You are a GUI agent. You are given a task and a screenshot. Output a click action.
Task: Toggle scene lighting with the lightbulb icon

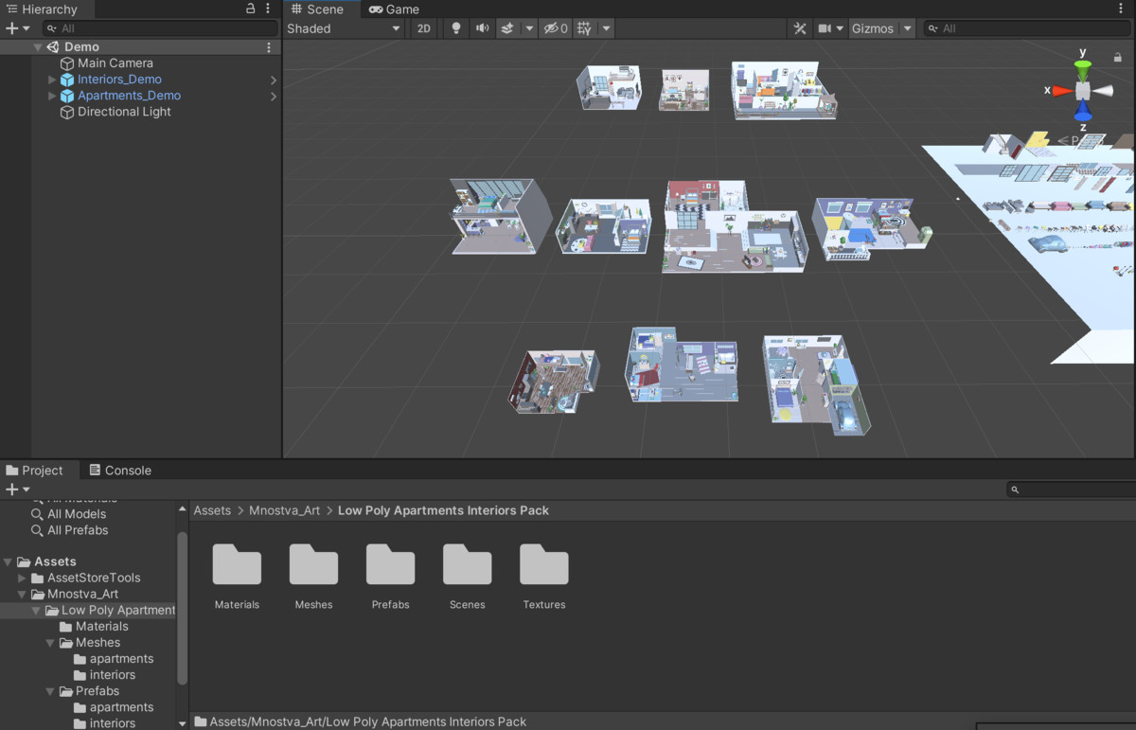pyautogui.click(x=456, y=28)
